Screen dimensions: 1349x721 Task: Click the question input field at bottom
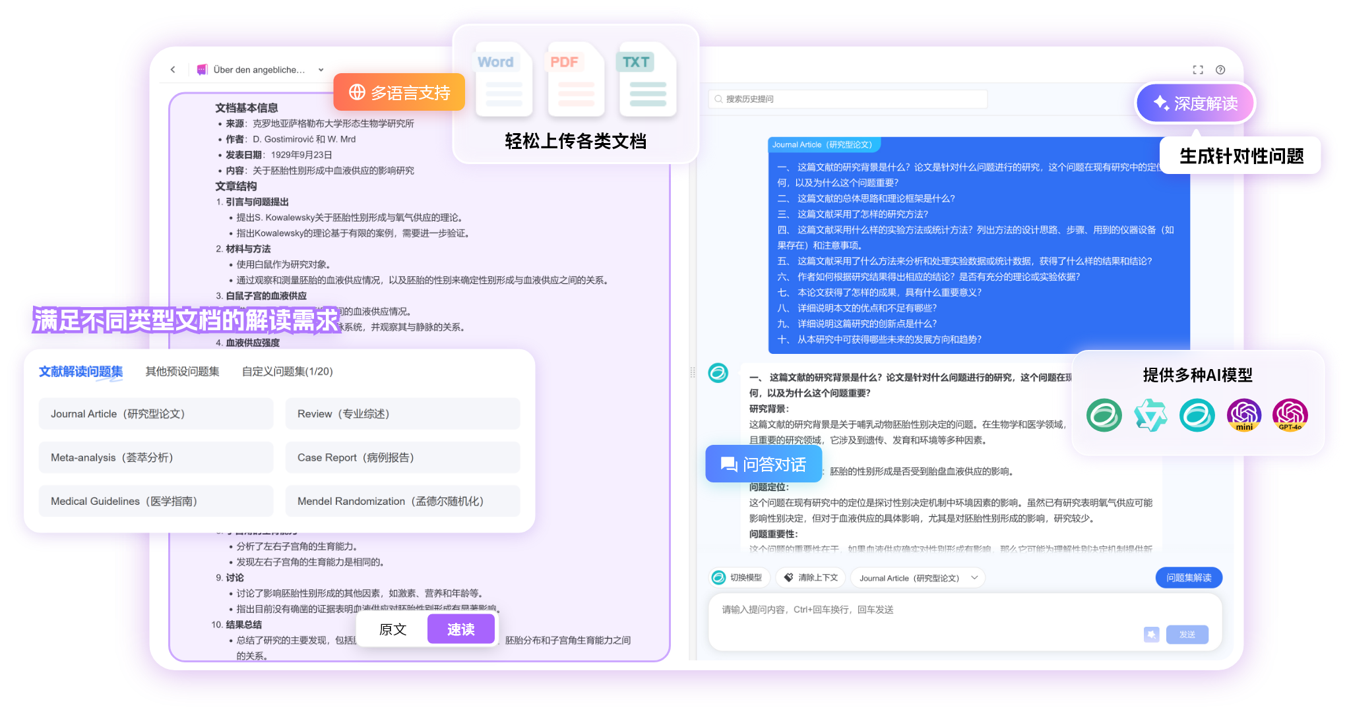pyautogui.click(x=924, y=610)
